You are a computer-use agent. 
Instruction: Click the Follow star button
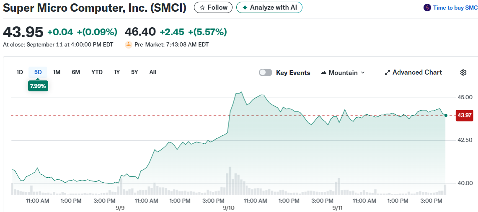pos(213,7)
